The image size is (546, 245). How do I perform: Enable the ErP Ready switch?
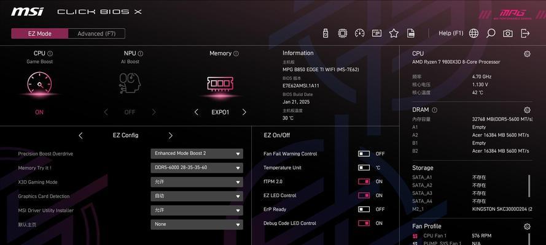coord(364,209)
